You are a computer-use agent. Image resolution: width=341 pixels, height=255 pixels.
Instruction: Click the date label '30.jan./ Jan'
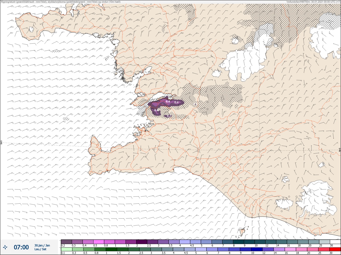[42, 245]
